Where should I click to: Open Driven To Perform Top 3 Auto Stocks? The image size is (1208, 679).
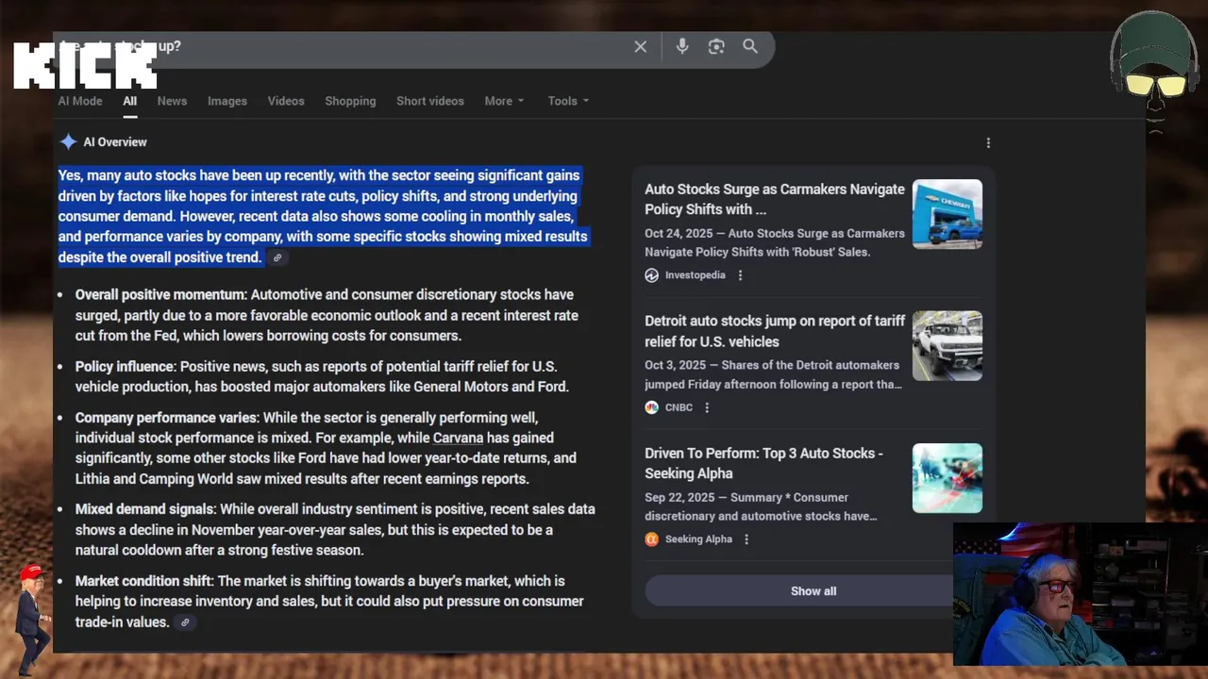point(763,463)
